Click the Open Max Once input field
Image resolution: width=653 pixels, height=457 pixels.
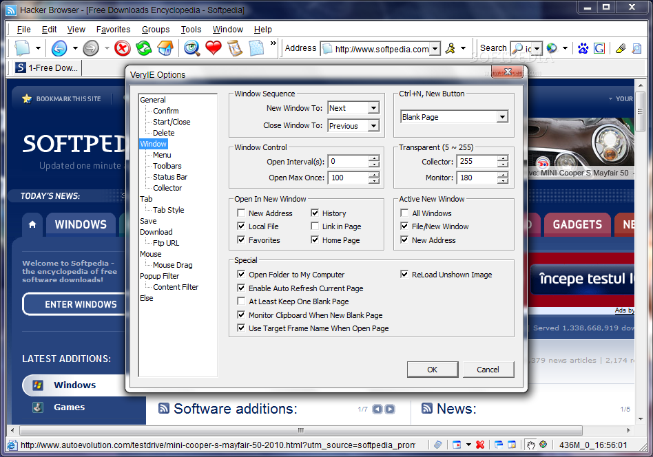[x=349, y=178]
